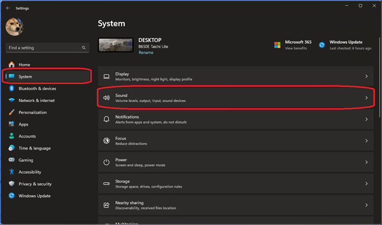382x225 pixels.
Task: Click the desktop wallpaper preview thumbnail
Action: [x=115, y=45]
